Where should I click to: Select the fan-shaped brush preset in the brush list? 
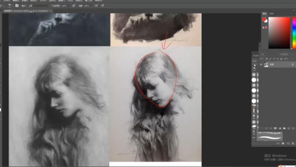pyautogui.click(x=254, y=105)
